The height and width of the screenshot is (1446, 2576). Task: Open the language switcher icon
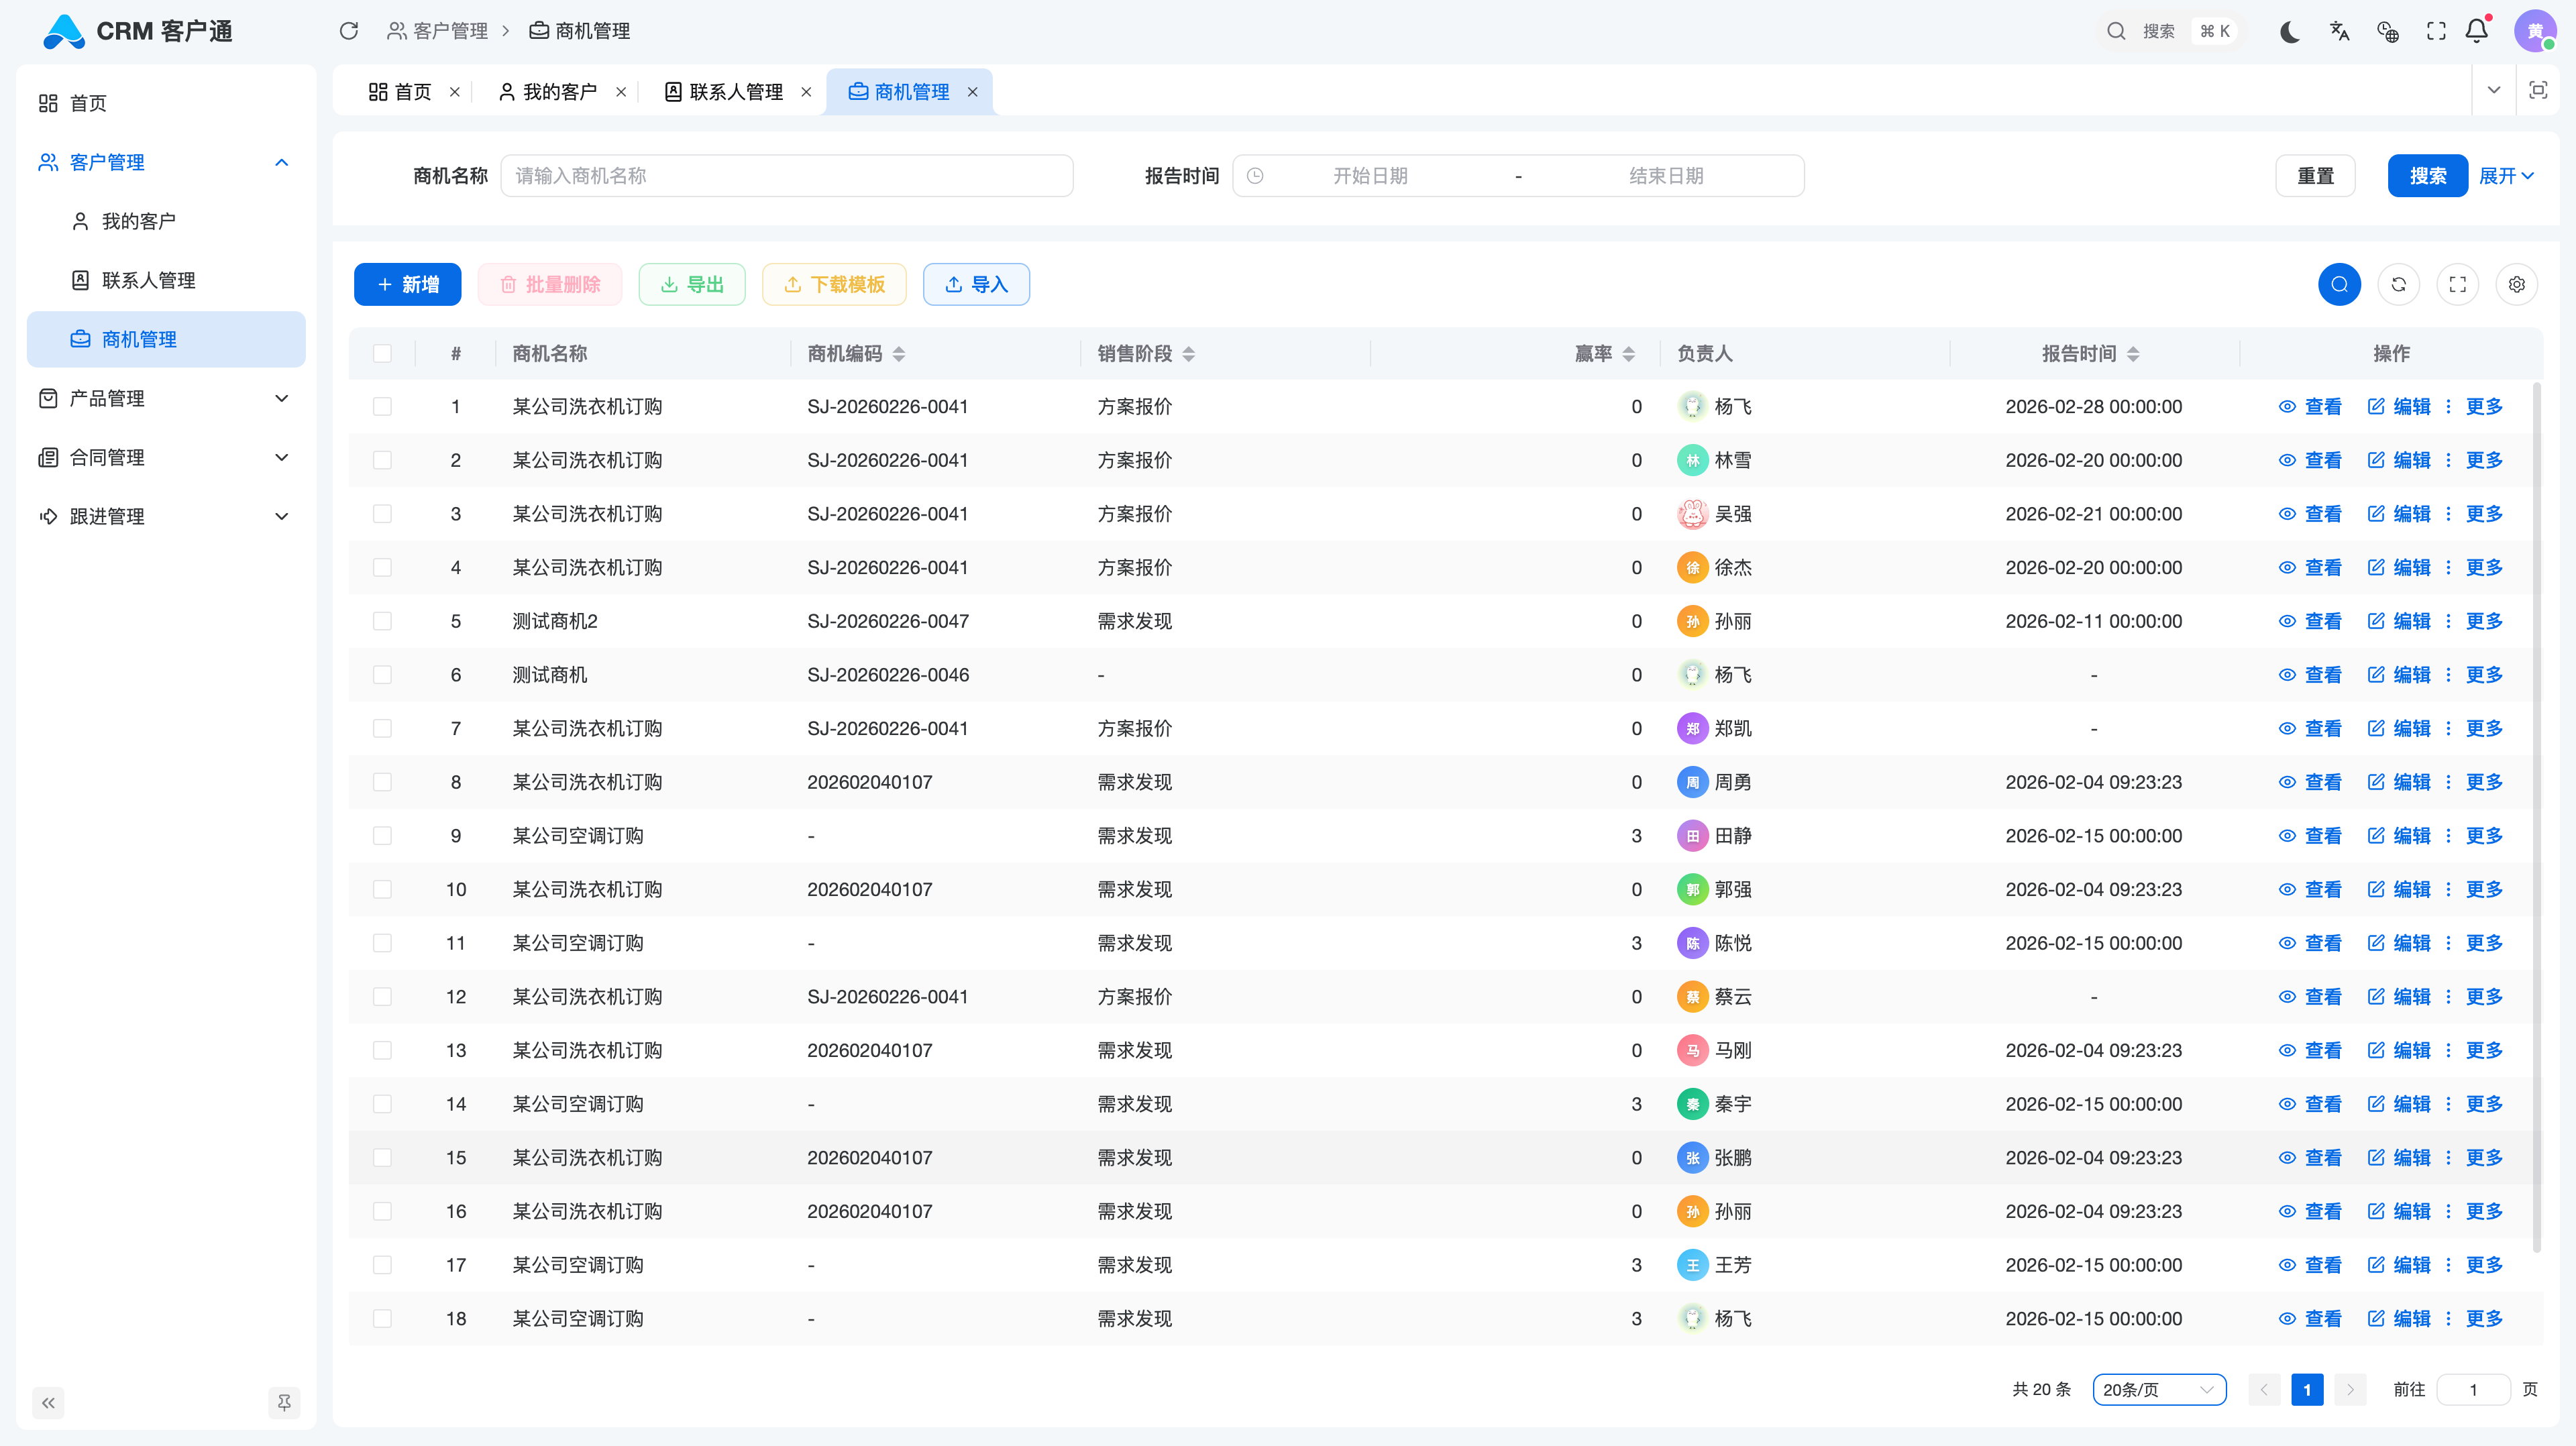coord(2339,31)
